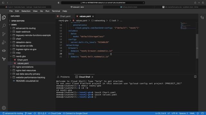Expand the sql-data-security-privacy folder

pos(28,74)
